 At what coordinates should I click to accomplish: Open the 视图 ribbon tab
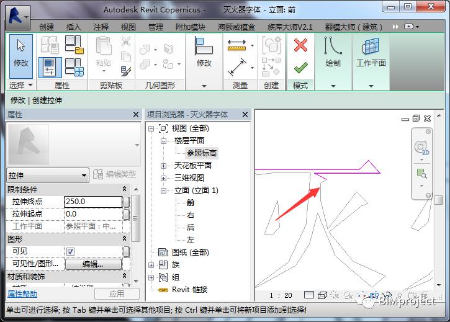click(128, 27)
